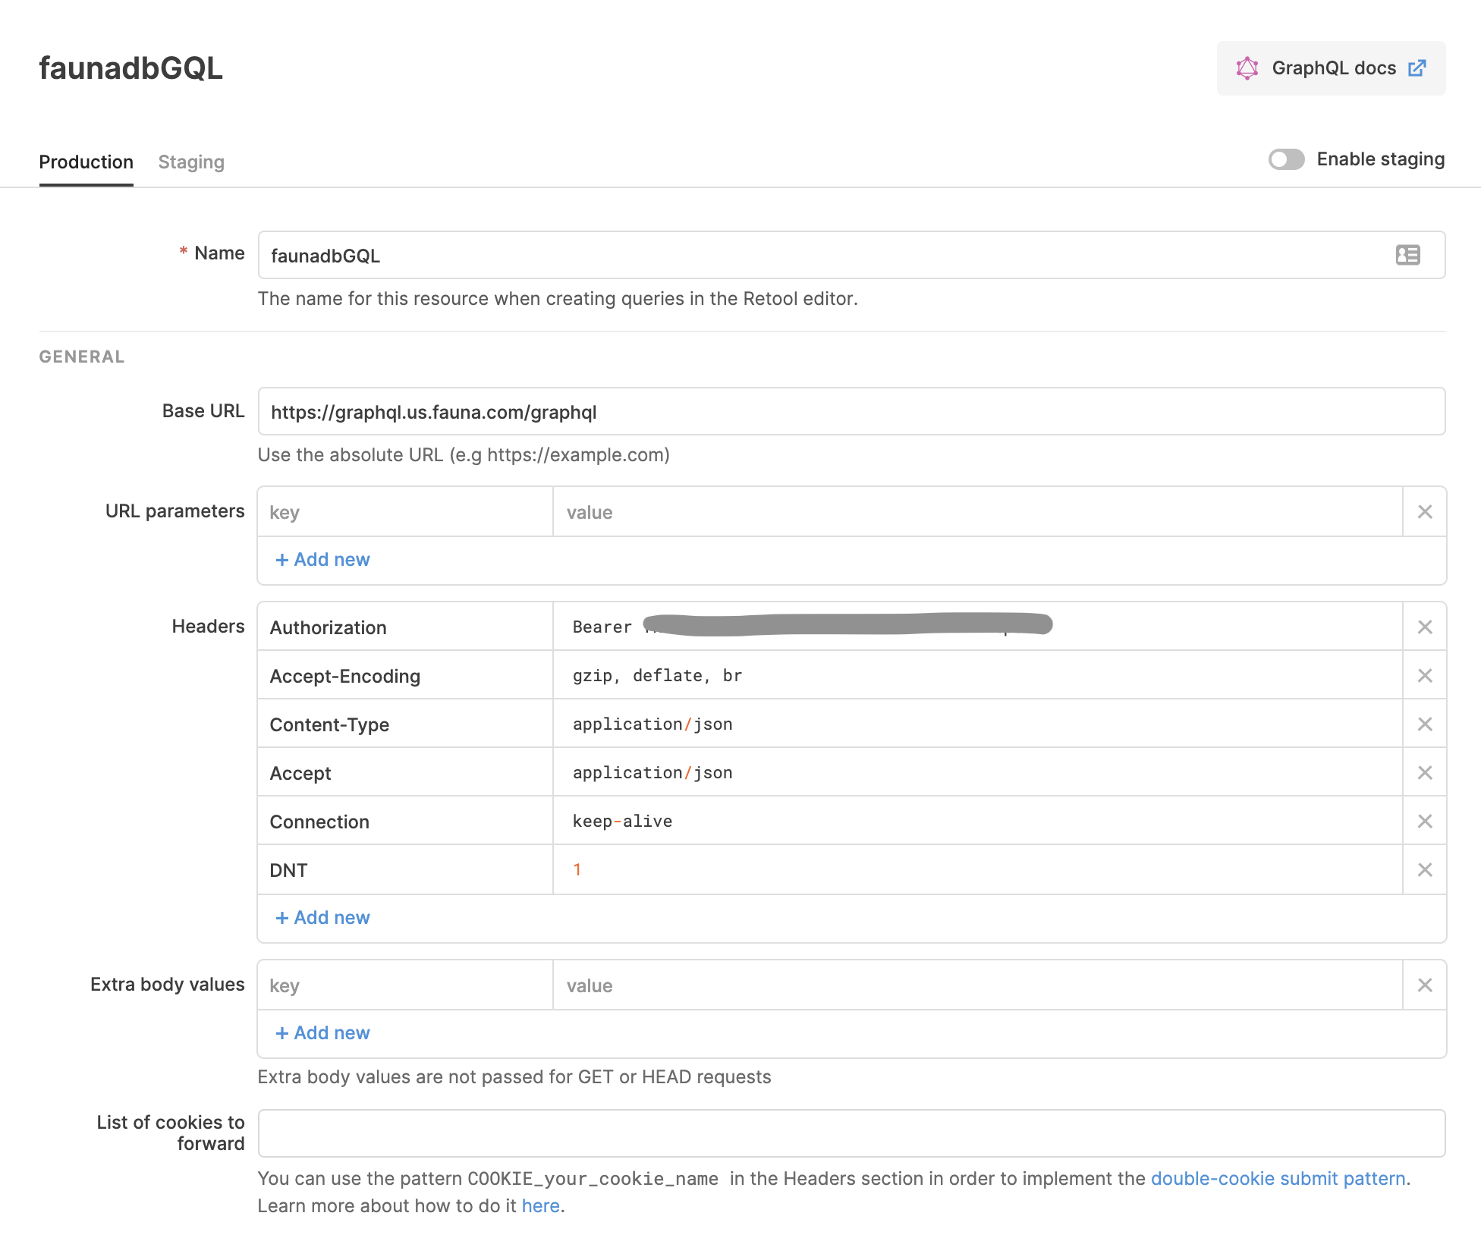Add new extra body value
This screenshot has width=1481, height=1238.
pyautogui.click(x=322, y=1033)
